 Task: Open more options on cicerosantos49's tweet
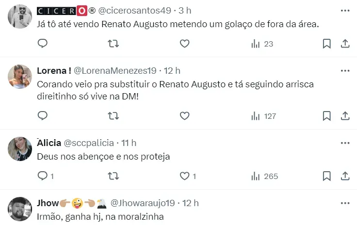click(x=345, y=11)
